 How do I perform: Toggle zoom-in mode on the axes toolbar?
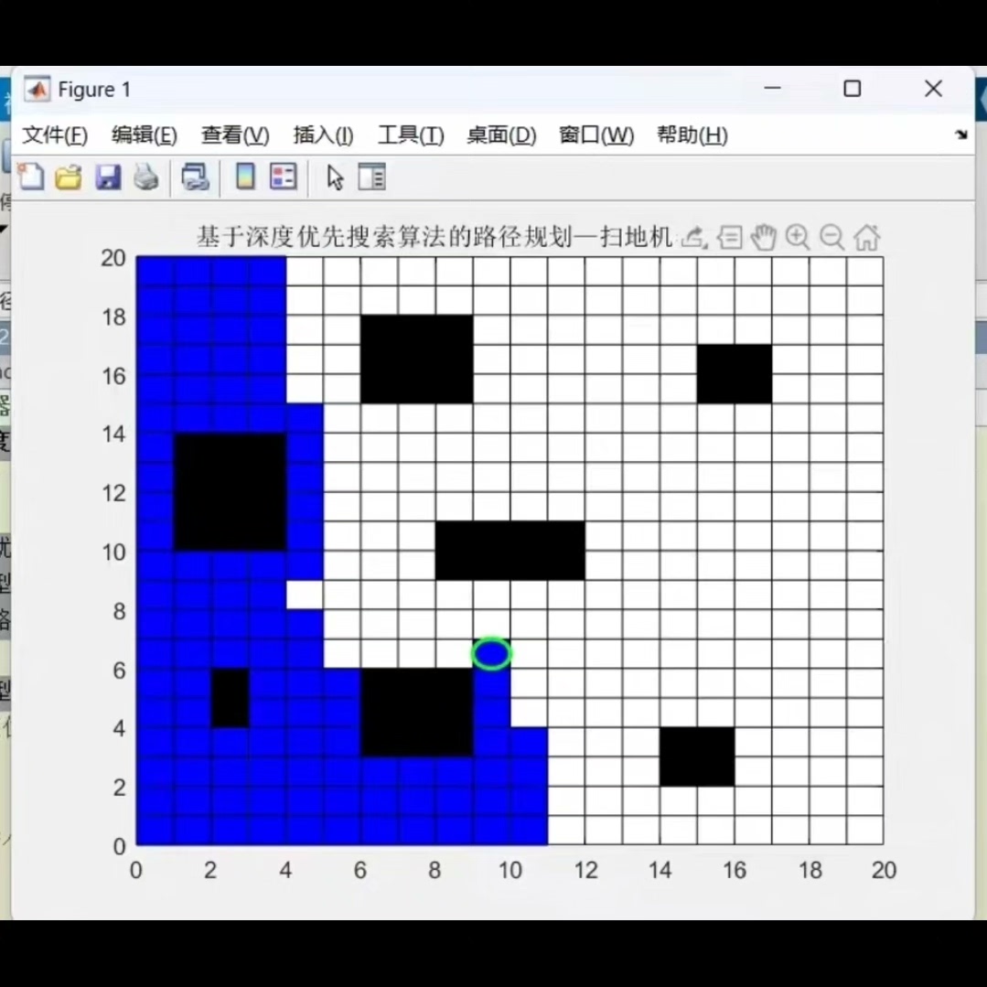(797, 237)
